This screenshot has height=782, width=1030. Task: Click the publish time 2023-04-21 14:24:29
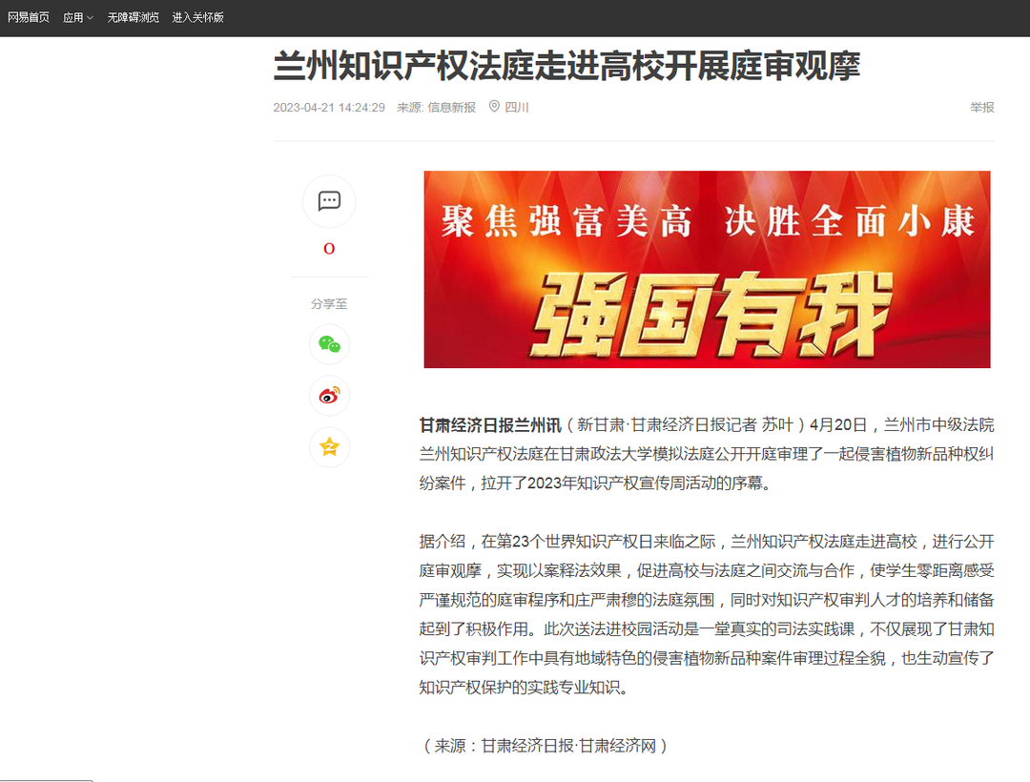[x=329, y=107]
